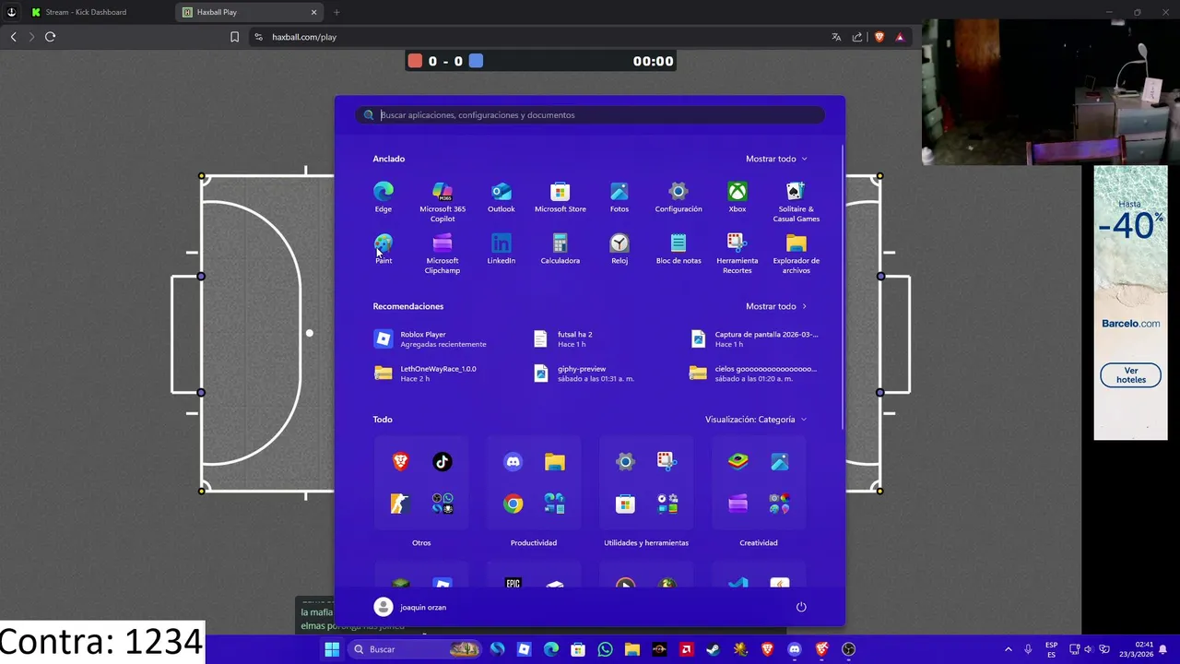Expand more apps in the Creatividad category
1180x664 pixels.
click(780, 504)
